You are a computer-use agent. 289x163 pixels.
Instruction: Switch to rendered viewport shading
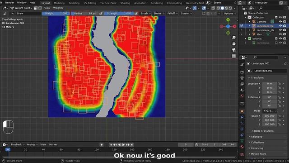[230, 8]
